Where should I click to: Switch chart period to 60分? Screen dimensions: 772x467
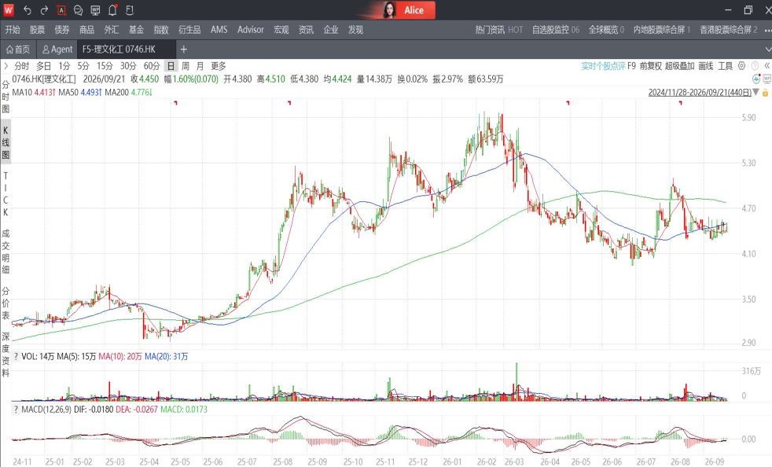point(152,66)
